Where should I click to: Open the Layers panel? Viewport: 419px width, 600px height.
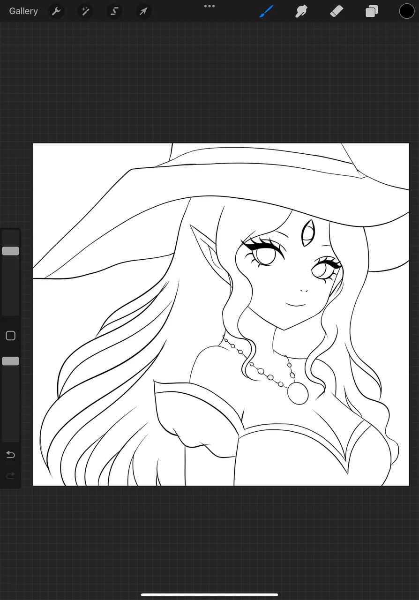tap(372, 11)
